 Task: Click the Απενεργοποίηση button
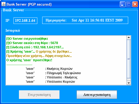[97, 95]
